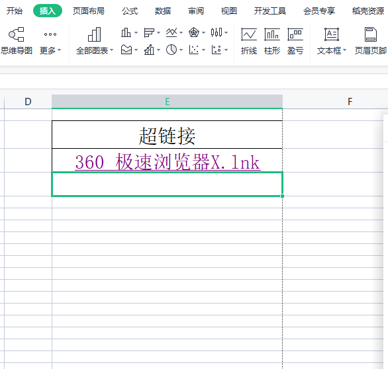The width and height of the screenshot is (388, 369).
Task: Click the selected empty cell below the hyperlink
Action: (167, 184)
